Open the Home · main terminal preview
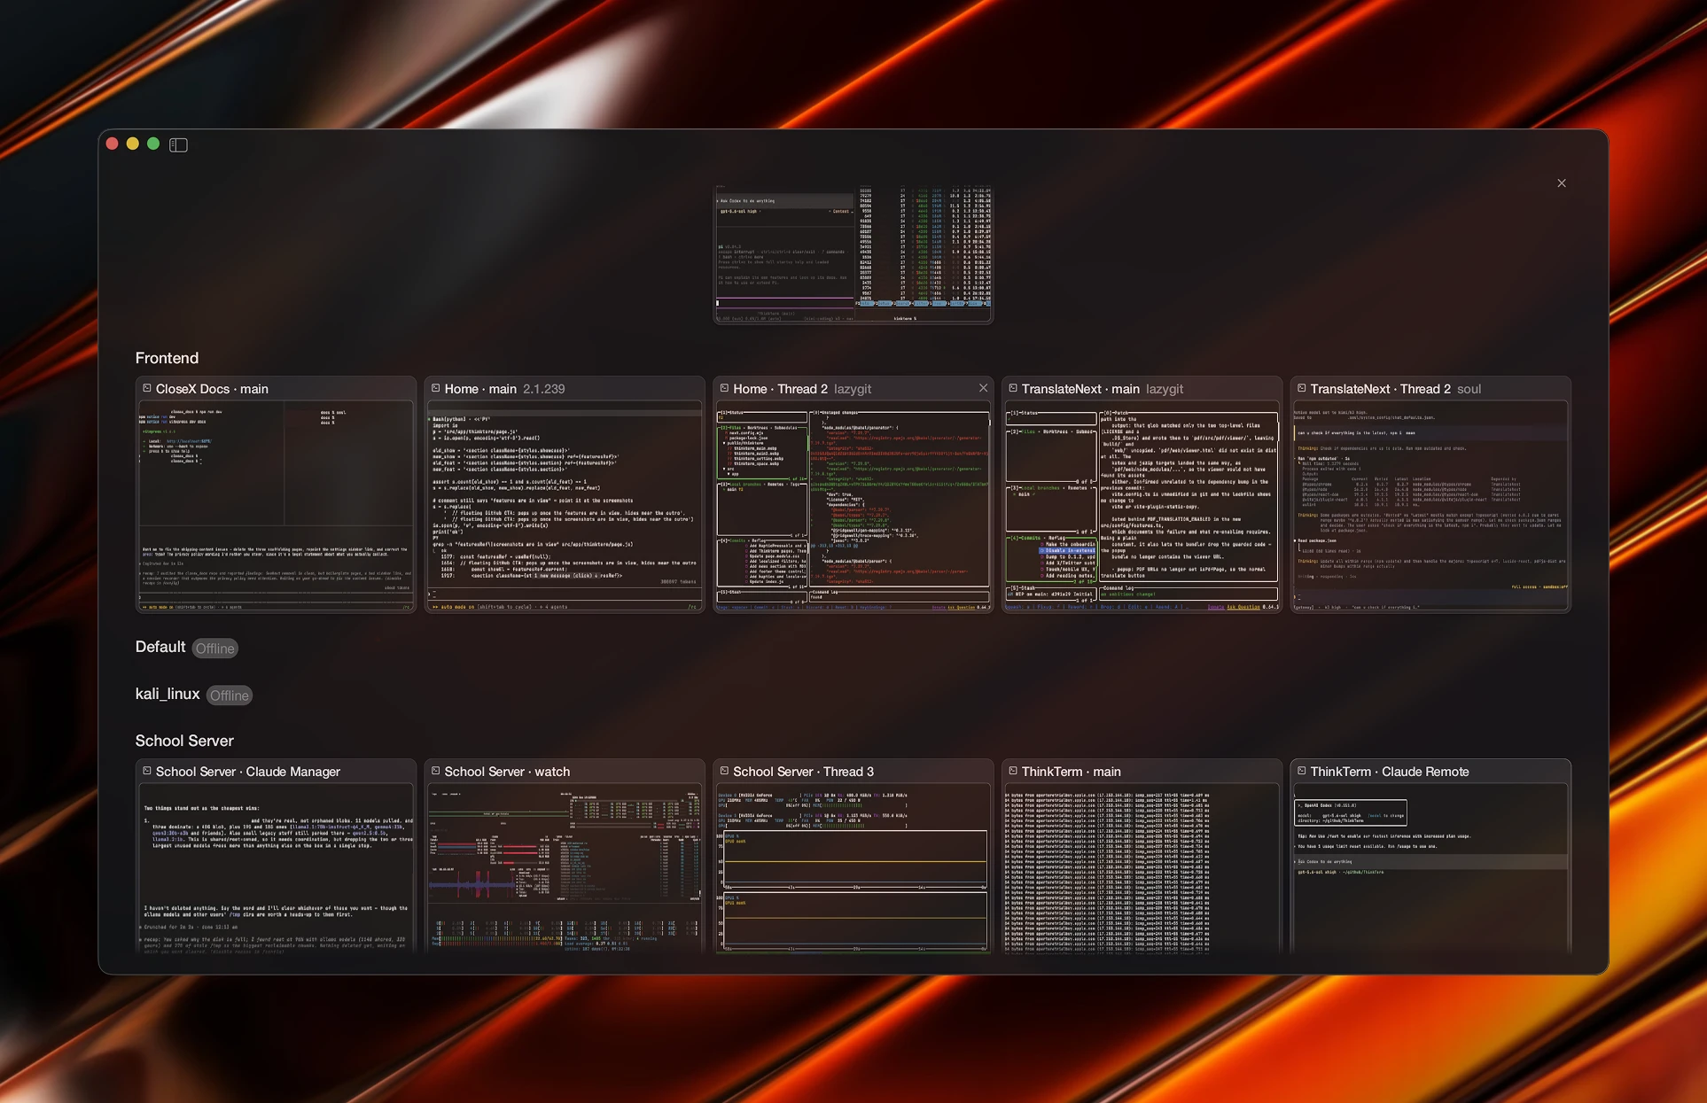The image size is (1707, 1103). pos(565,506)
